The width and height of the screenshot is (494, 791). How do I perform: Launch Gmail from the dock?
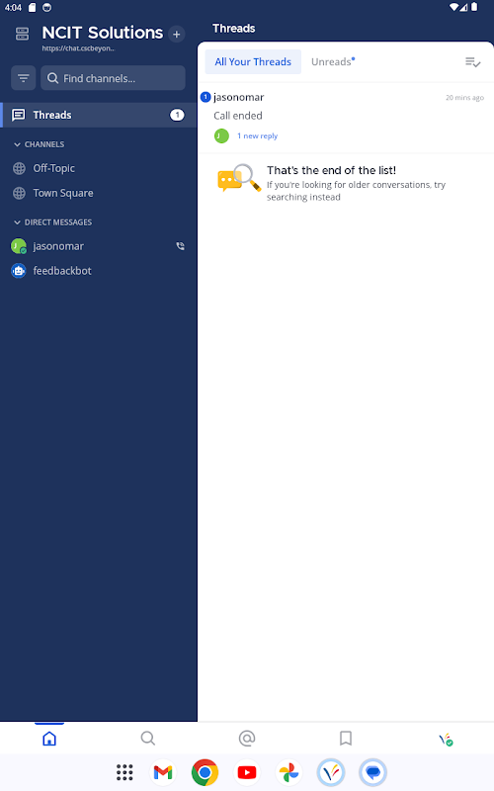click(x=163, y=772)
